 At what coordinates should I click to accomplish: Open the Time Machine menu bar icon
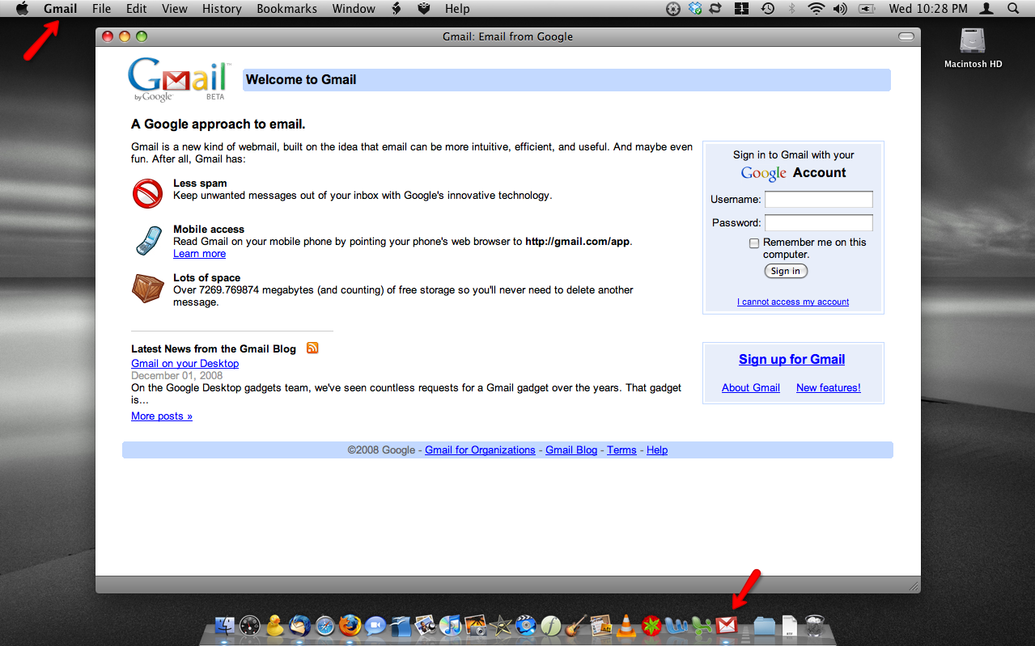767,8
